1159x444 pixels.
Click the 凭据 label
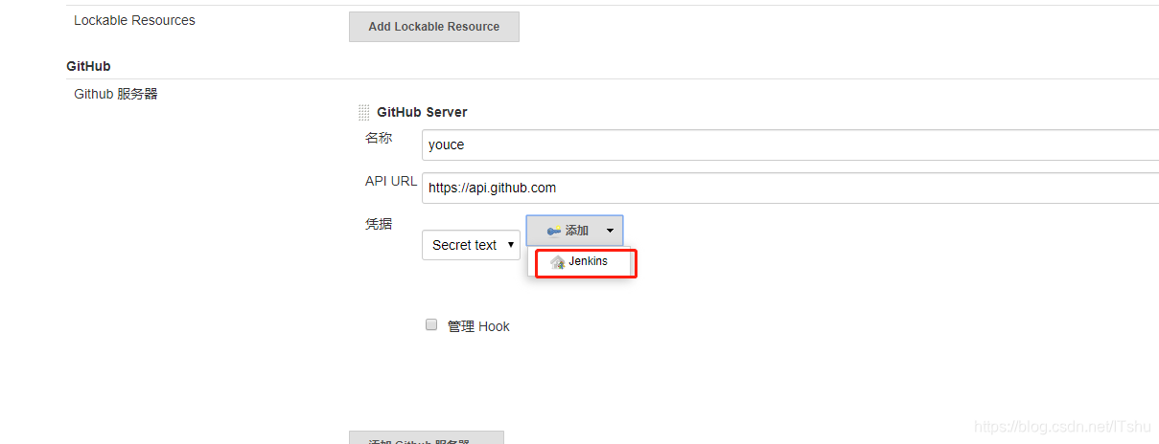(x=379, y=224)
